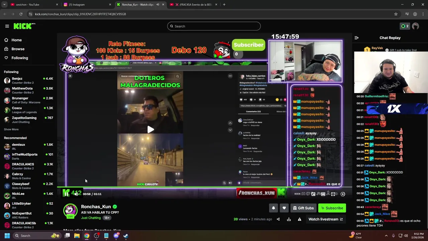Focus the Kick search field
Viewport: 428px width, 241px height.
point(214,26)
